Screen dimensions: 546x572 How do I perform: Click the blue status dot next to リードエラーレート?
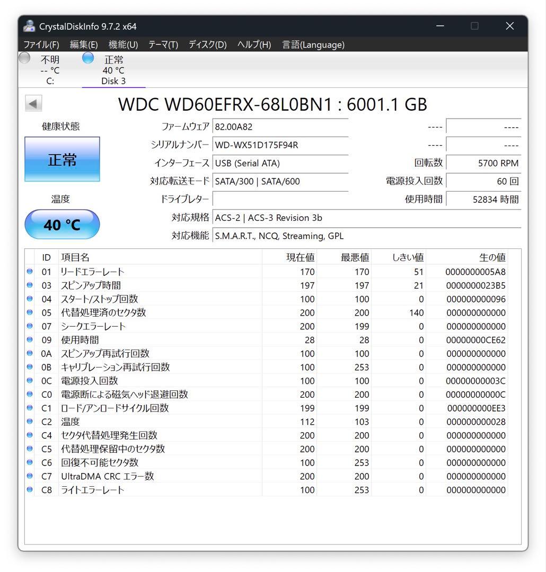[30, 272]
